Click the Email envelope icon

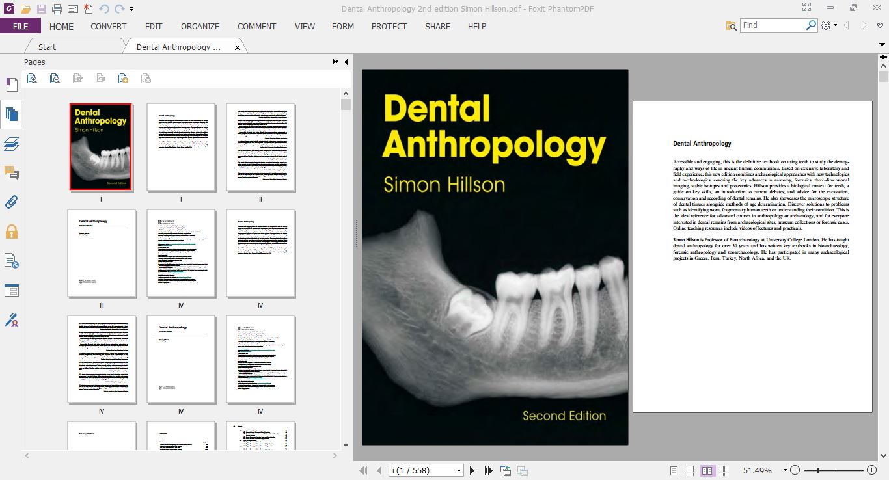point(72,9)
